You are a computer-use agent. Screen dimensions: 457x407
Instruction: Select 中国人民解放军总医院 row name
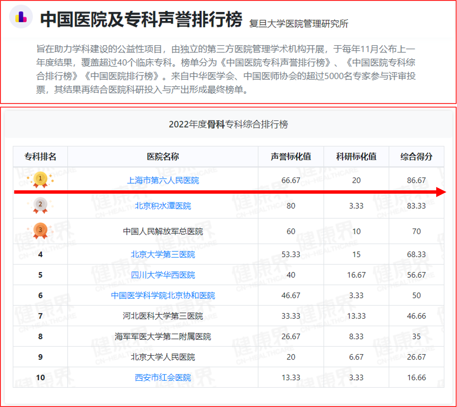point(163,231)
